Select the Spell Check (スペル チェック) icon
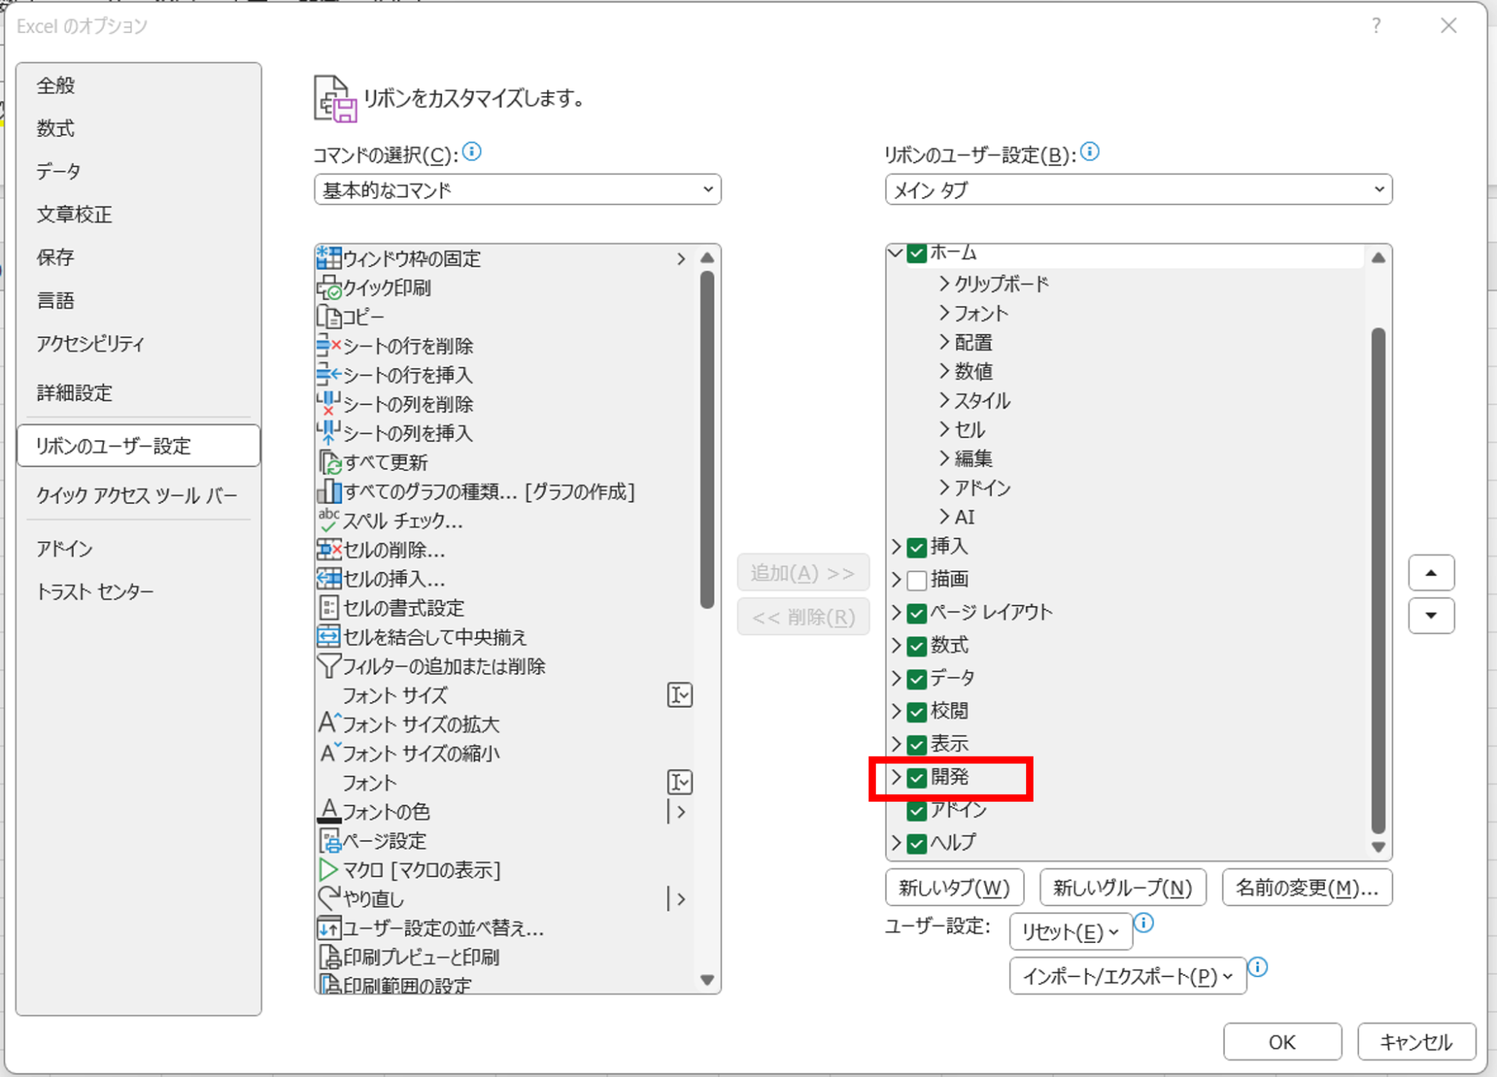The height and width of the screenshot is (1077, 1497). click(329, 520)
